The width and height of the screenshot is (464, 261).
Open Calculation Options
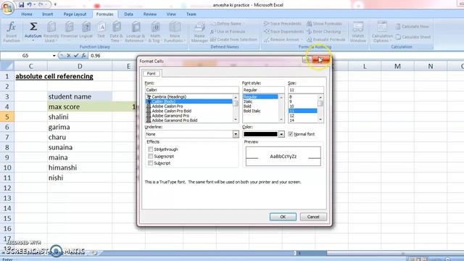tap(382, 32)
